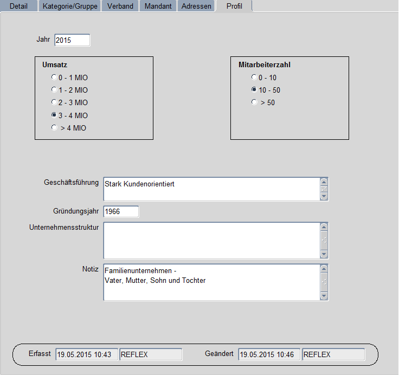Click the empty Unternehmensstruktur text area

coord(210,240)
